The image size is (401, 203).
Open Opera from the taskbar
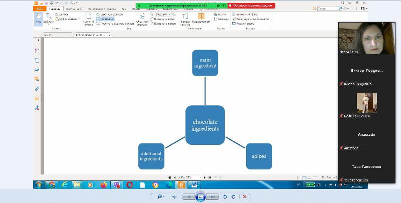click(129, 184)
